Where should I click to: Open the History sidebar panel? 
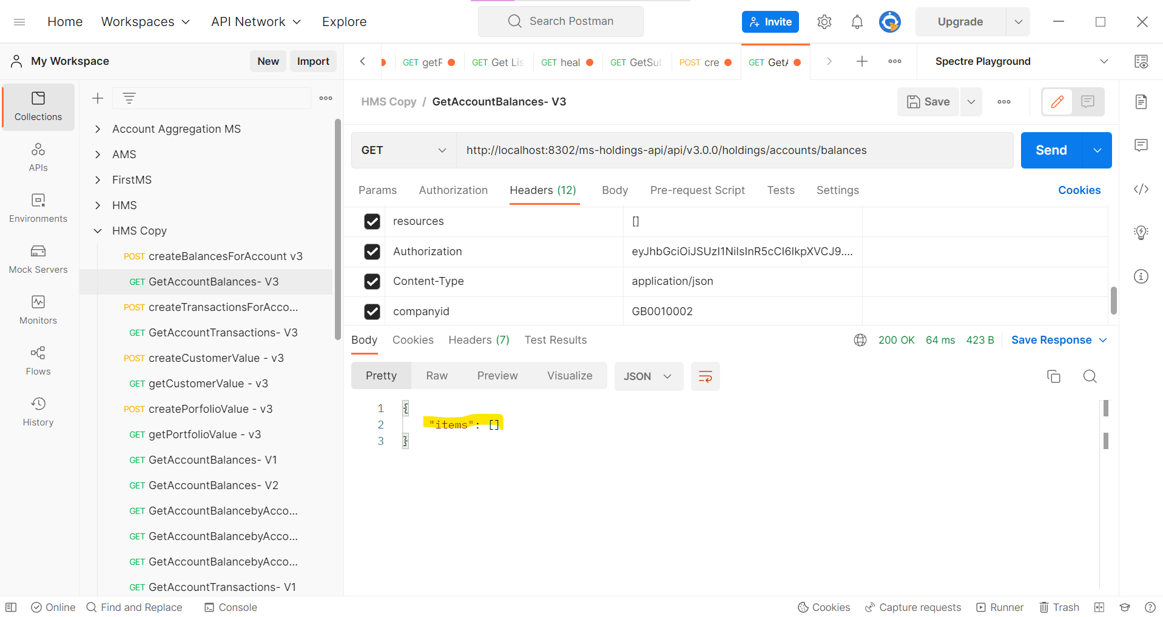tap(38, 412)
